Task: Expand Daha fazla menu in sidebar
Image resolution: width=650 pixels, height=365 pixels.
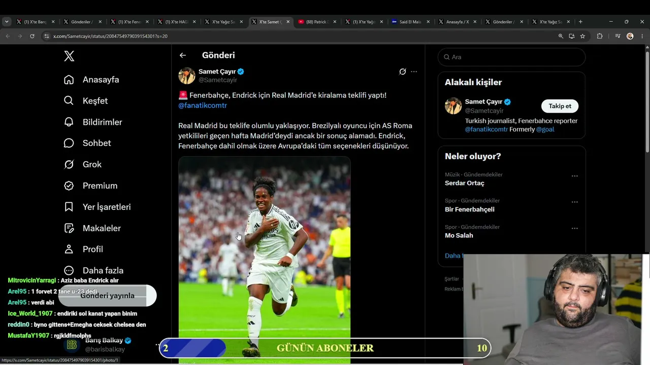Action: (93, 271)
